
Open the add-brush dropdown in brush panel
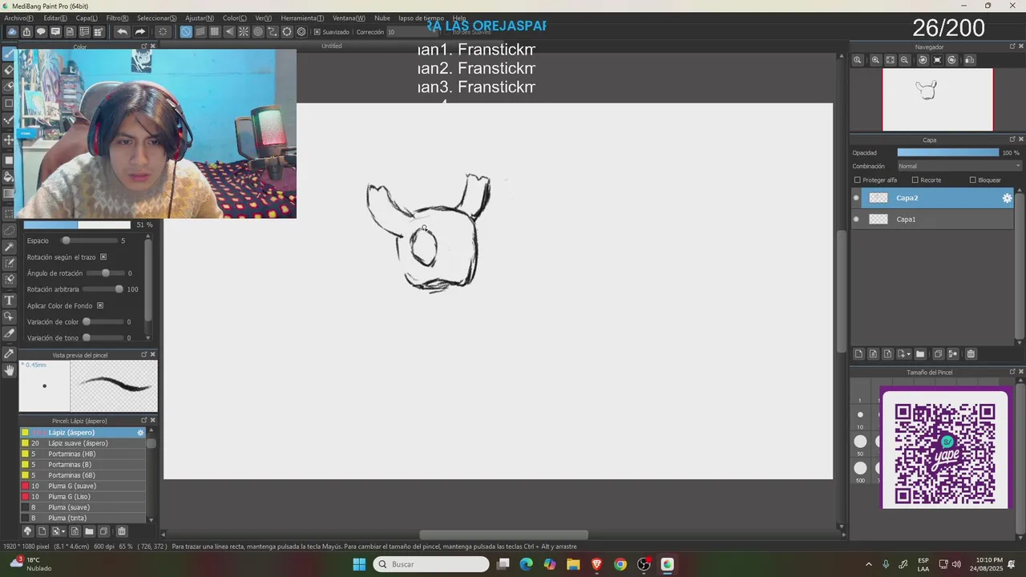point(59,531)
